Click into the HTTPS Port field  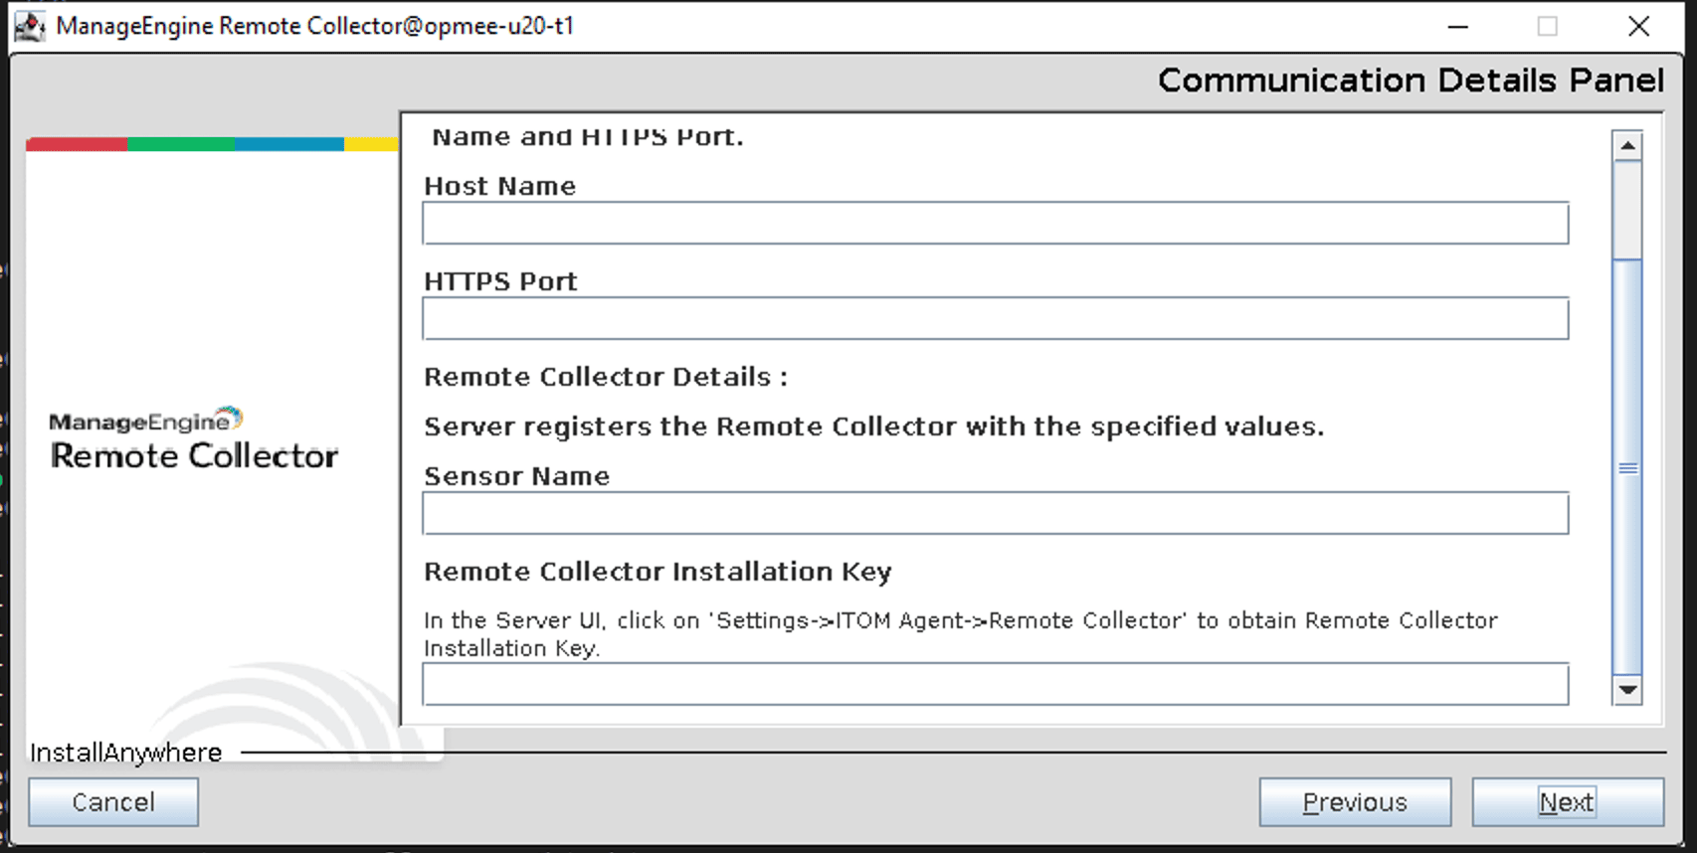coord(995,319)
